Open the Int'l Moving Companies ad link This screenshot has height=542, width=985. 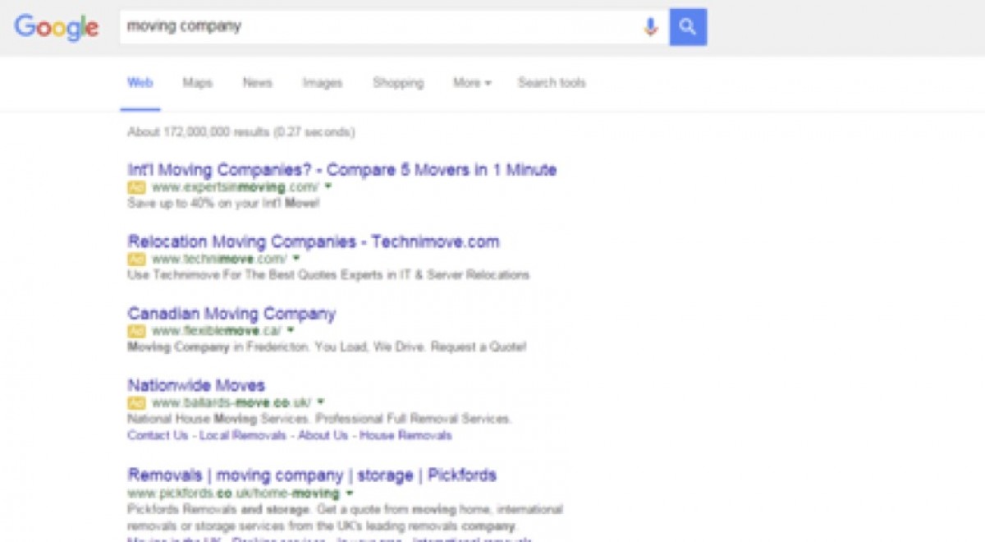coord(342,170)
